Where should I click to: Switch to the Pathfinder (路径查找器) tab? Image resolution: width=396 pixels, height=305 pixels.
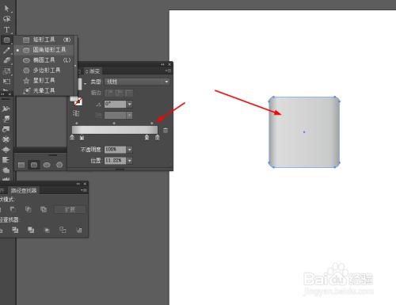[24, 190]
